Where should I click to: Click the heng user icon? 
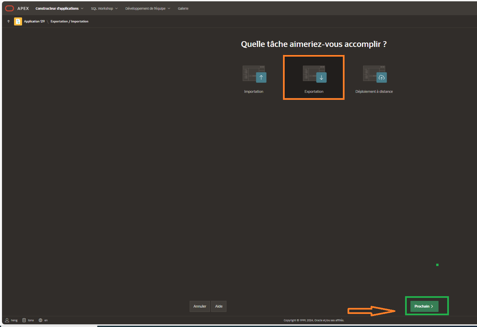click(7, 320)
